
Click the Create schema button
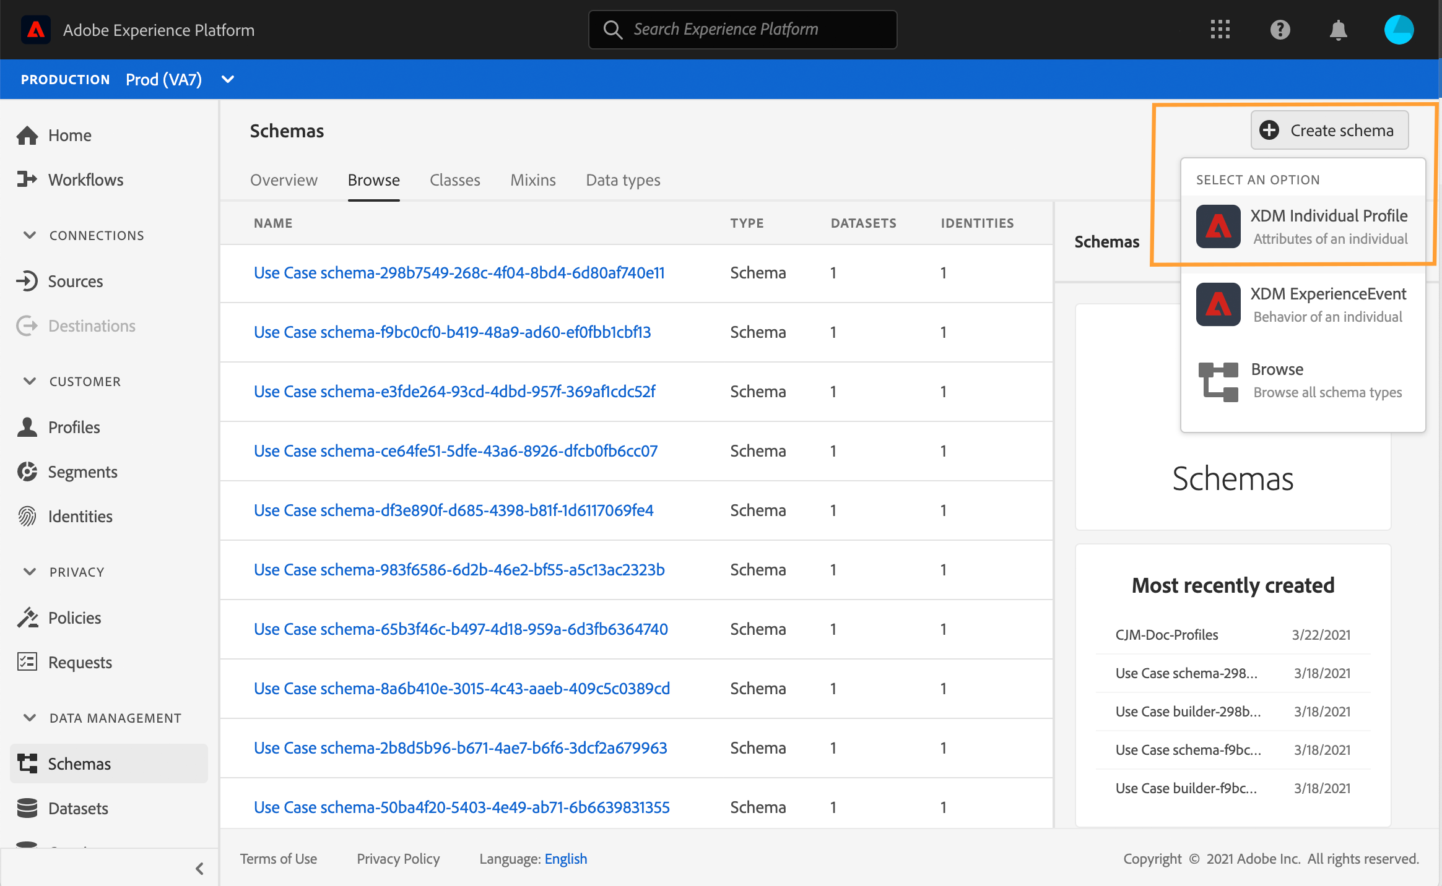pos(1329,131)
